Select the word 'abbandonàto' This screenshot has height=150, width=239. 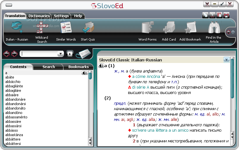pyautogui.click(x=15, y=108)
